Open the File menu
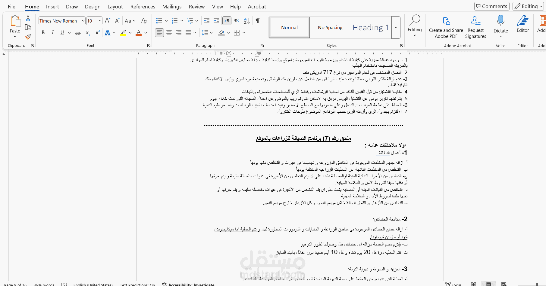The width and height of the screenshot is (546, 286). pos(11,7)
